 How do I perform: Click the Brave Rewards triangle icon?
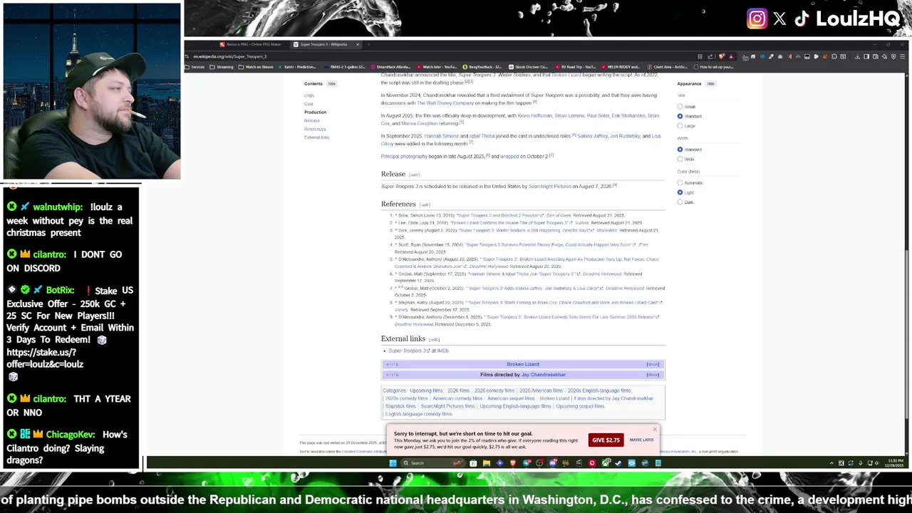point(731,56)
